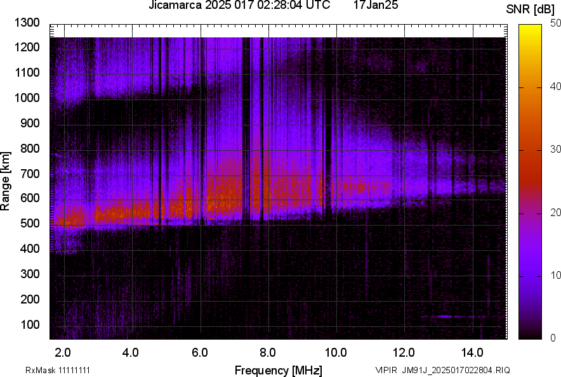Click the 'VIPIR' label in footer

click(386, 370)
